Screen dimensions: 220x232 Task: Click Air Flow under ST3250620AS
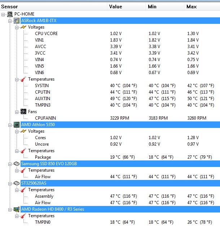pos(43,203)
